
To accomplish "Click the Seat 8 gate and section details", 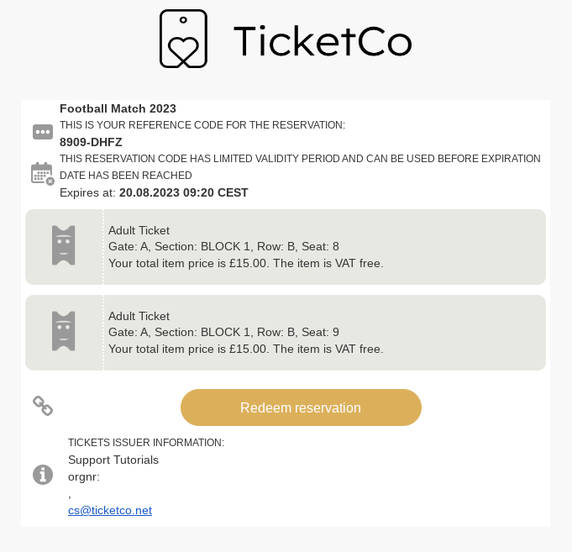I will (224, 246).
